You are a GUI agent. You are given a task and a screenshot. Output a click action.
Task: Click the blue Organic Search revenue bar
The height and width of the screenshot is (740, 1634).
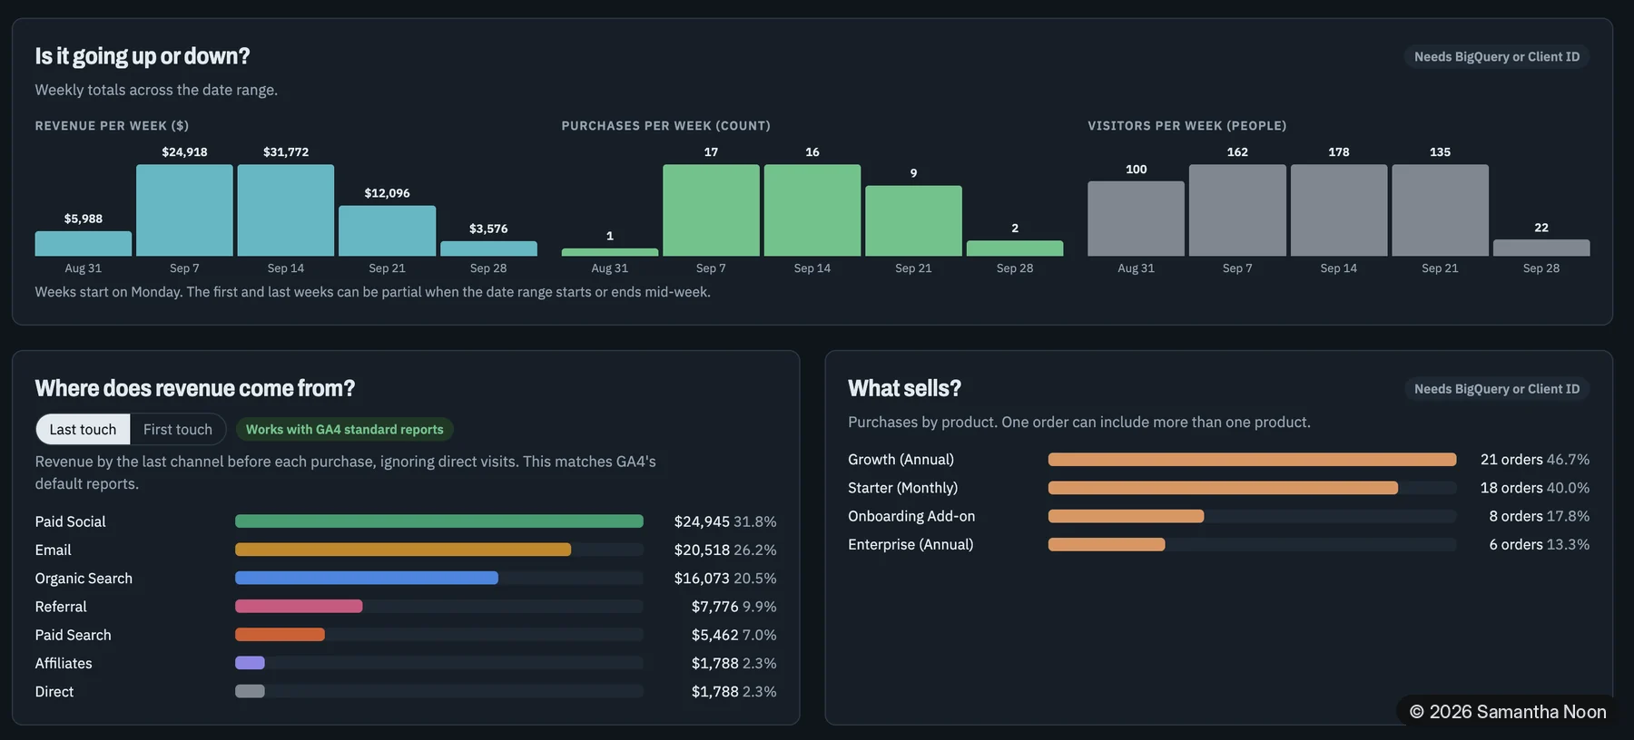tap(367, 578)
